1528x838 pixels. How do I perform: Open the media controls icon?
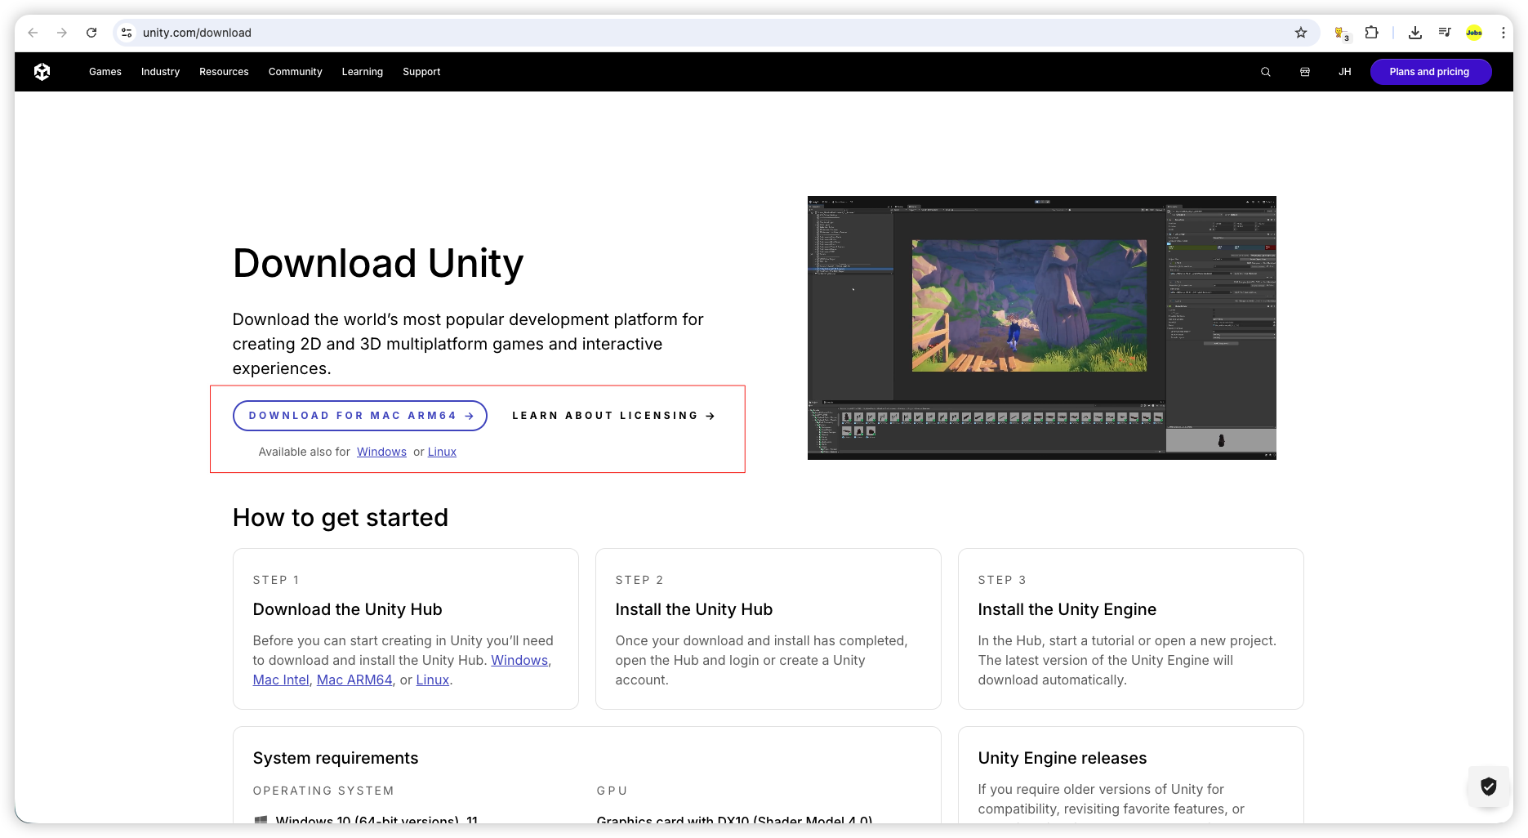1445,33
